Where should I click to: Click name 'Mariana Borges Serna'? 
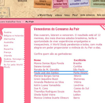pyautogui.click(x=46, y=76)
